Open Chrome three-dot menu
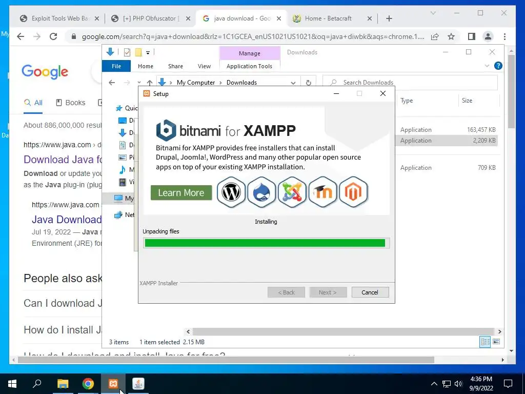Viewport: 525px width, 394px height. (504, 36)
